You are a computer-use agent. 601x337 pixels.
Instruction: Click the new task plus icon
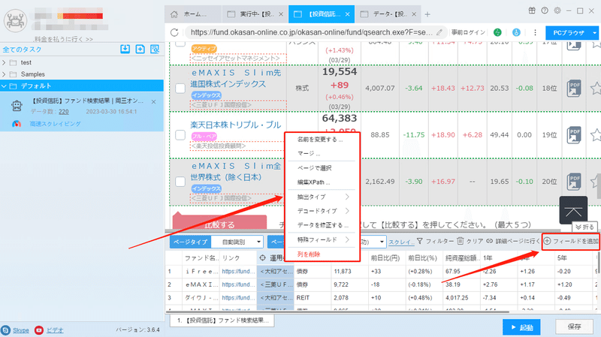tap(140, 49)
